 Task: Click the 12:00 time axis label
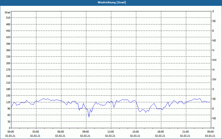[x=111, y=132]
